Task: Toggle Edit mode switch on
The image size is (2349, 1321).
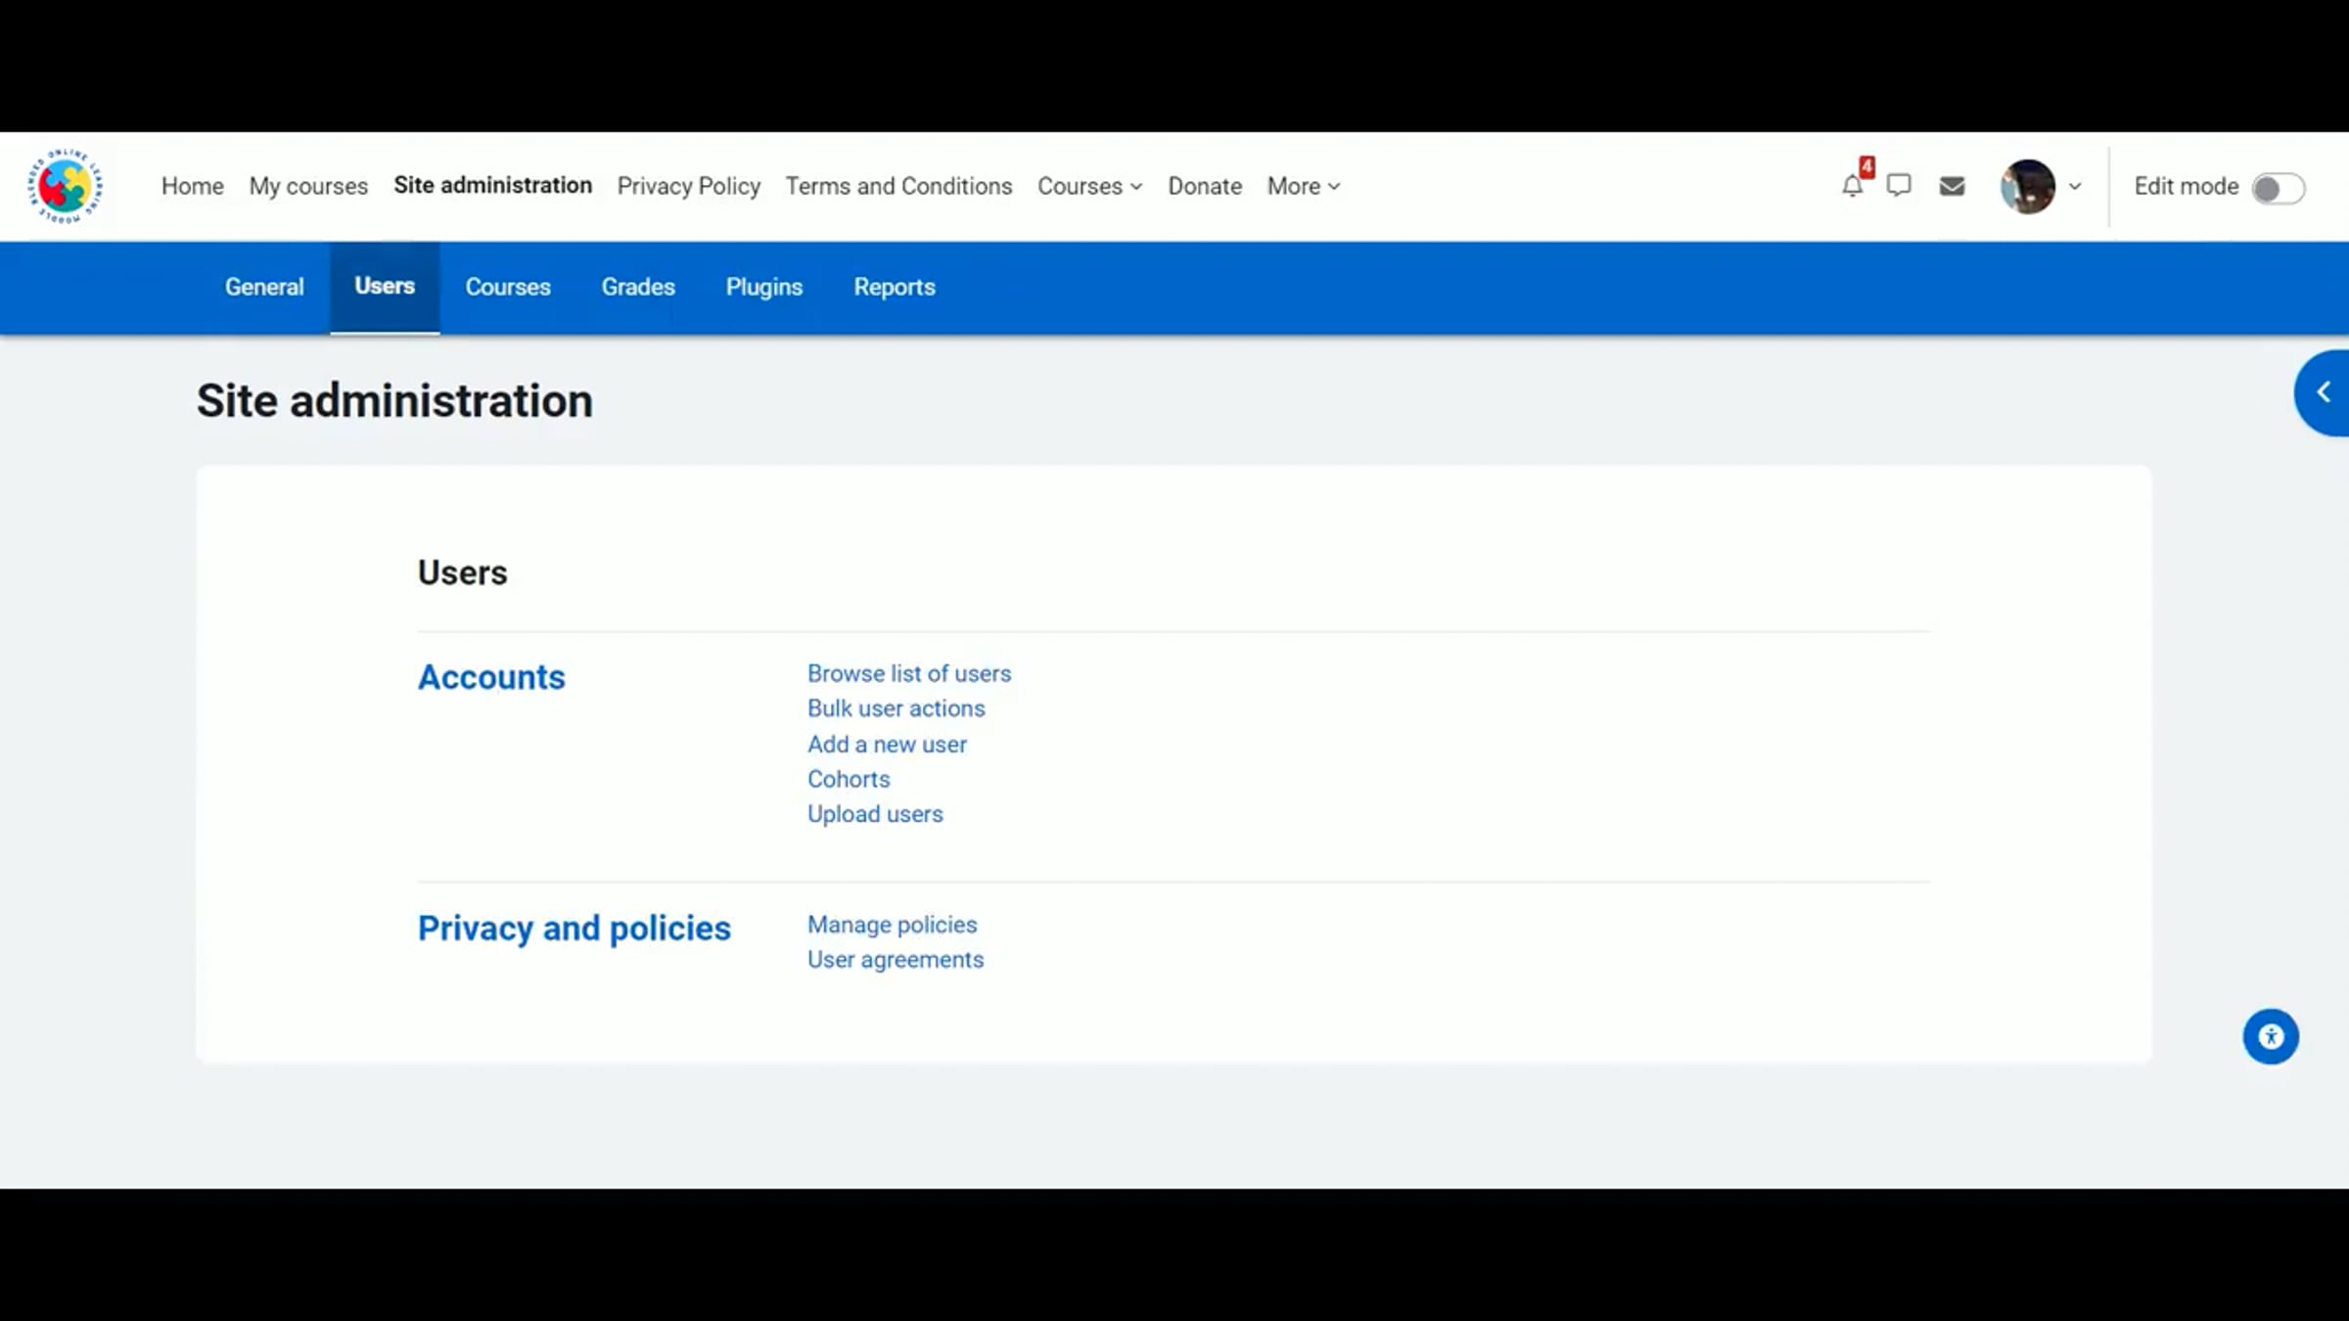Action: point(2278,188)
